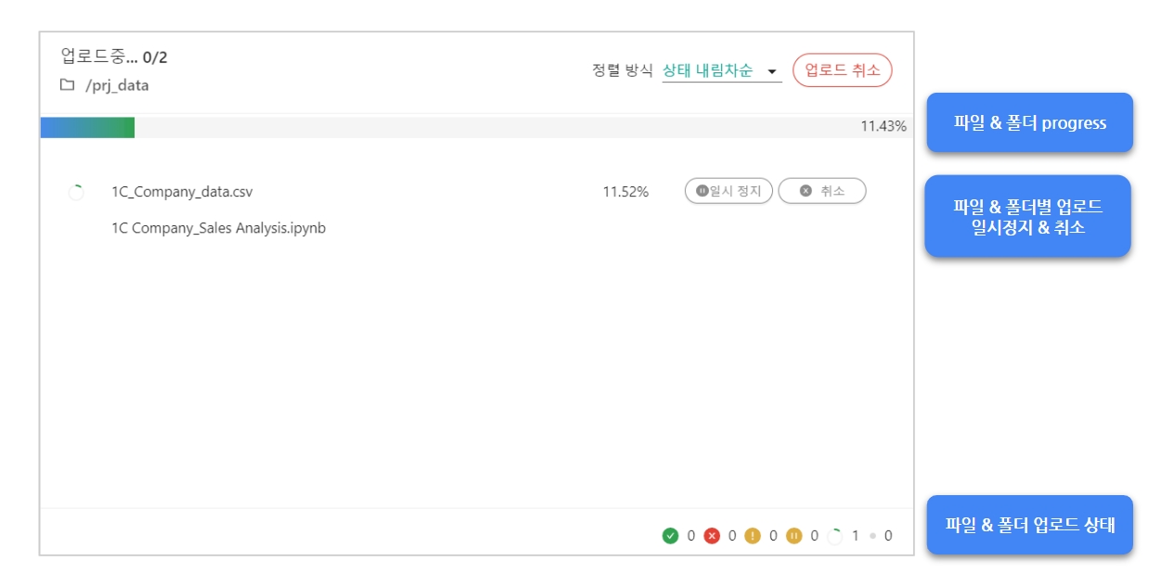Click the loading spinner beside 1C_Company_data.csv
This screenshot has height=586, width=1174.
coord(76,192)
